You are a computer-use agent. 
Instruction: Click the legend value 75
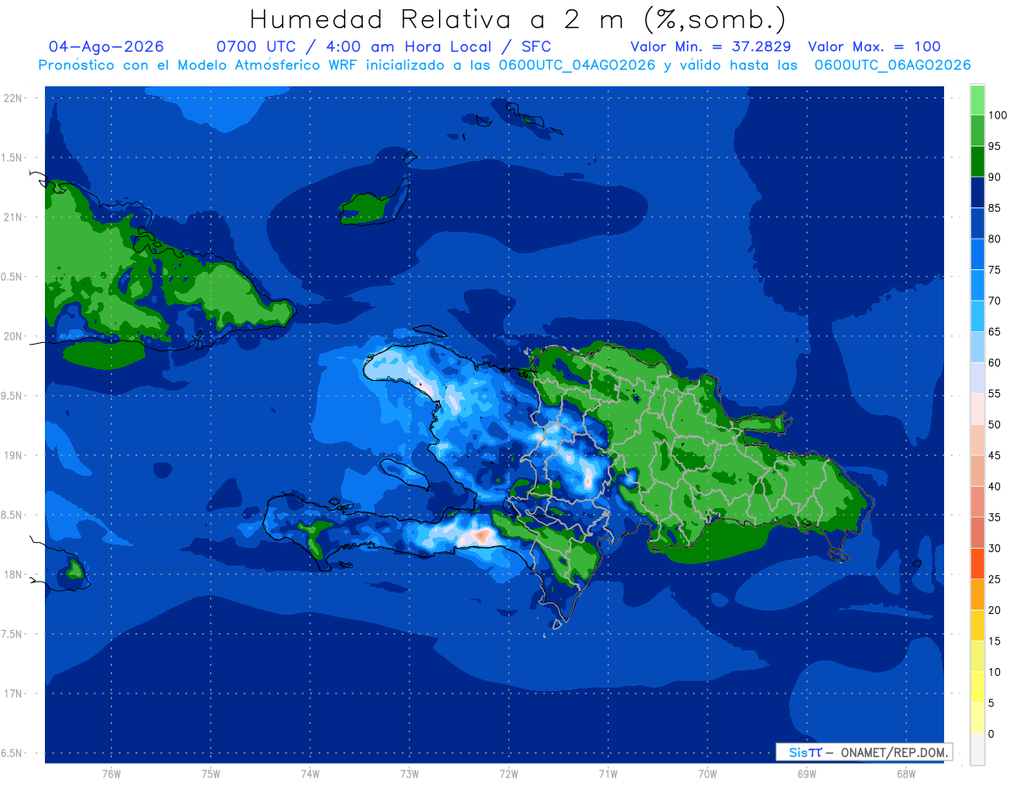[995, 270]
